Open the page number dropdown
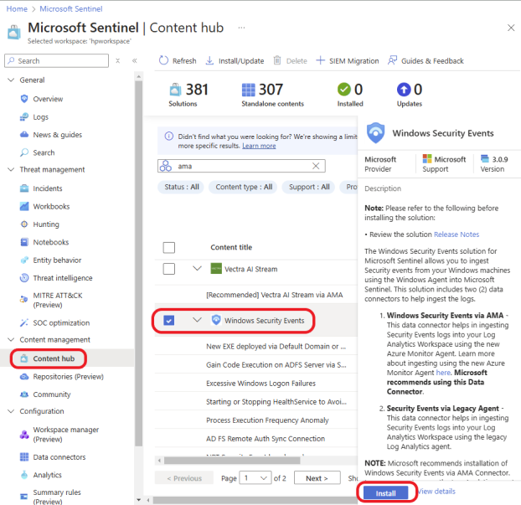Screen dimensions: 521x505 click(x=255, y=477)
